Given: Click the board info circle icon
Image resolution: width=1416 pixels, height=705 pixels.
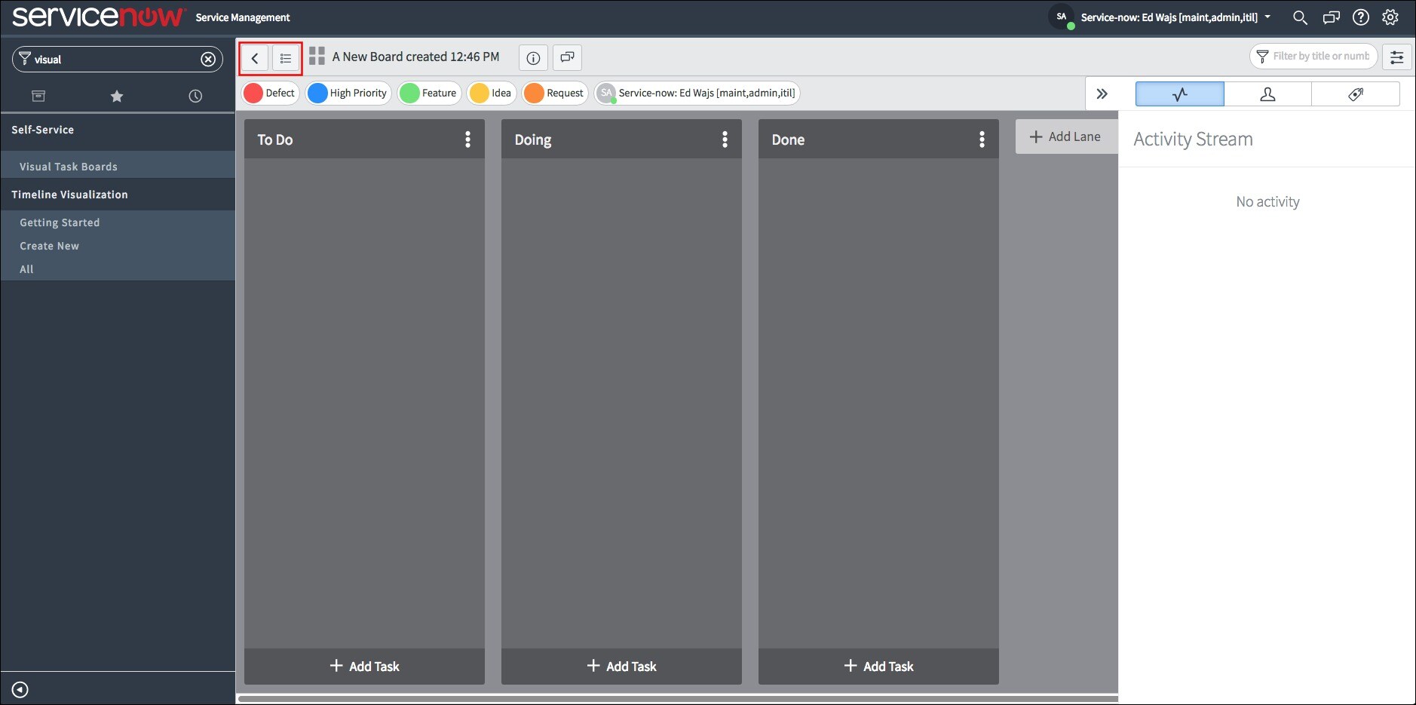Looking at the screenshot, I should coord(533,57).
